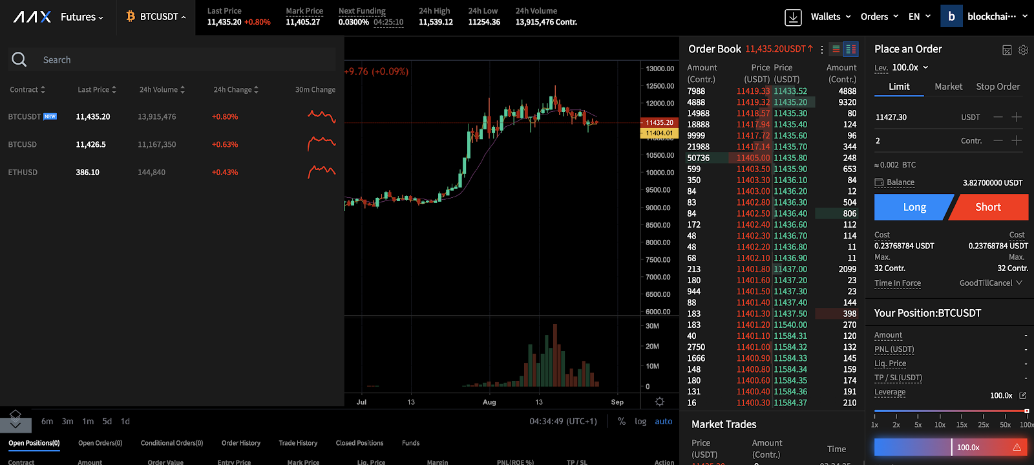Edit leverage via the pencil icon
This screenshot has width=1034, height=465.
(x=1022, y=395)
